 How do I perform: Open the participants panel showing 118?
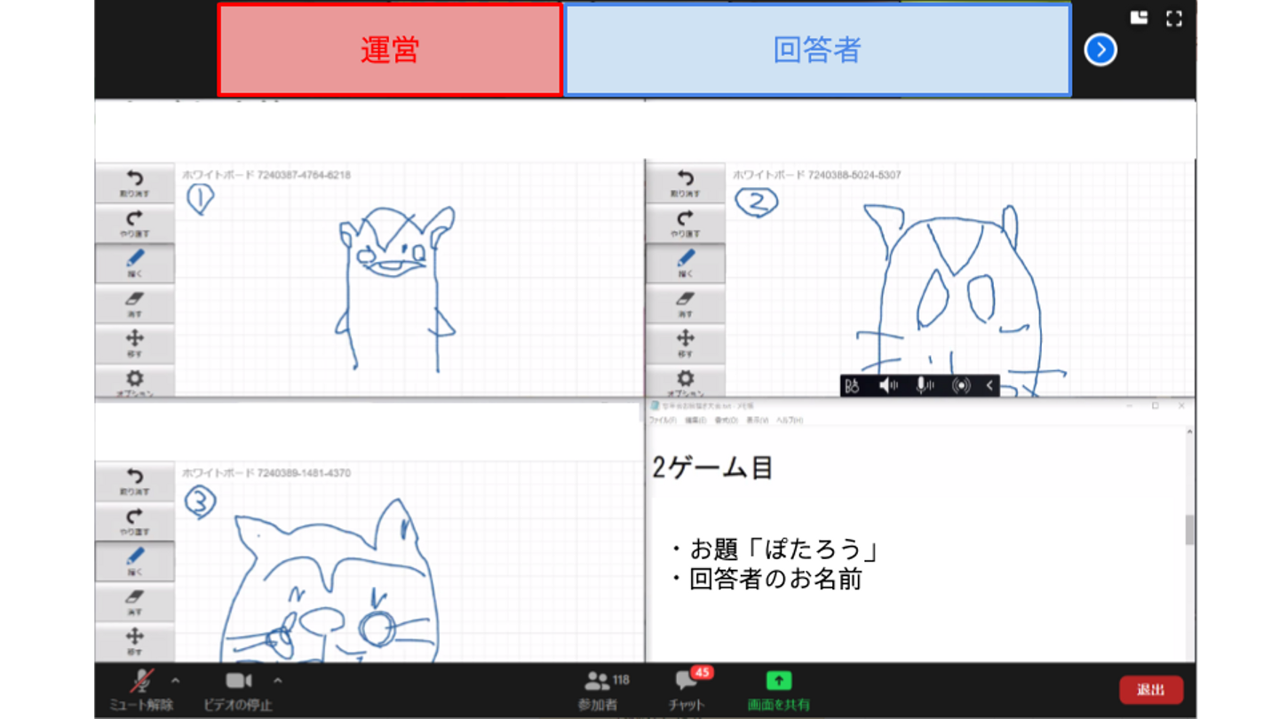click(x=604, y=690)
